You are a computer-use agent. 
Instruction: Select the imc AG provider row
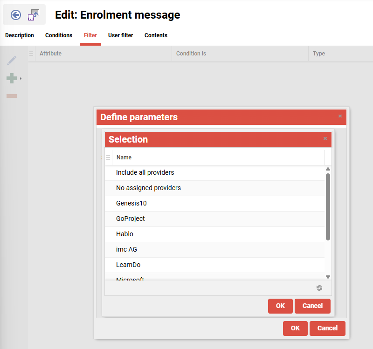(126, 249)
